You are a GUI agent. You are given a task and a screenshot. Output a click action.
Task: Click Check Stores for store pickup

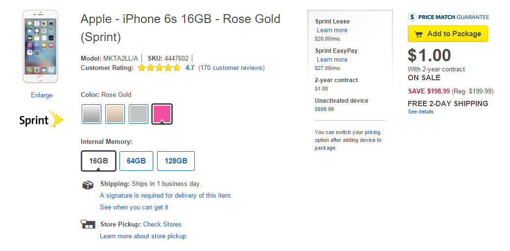(x=162, y=225)
